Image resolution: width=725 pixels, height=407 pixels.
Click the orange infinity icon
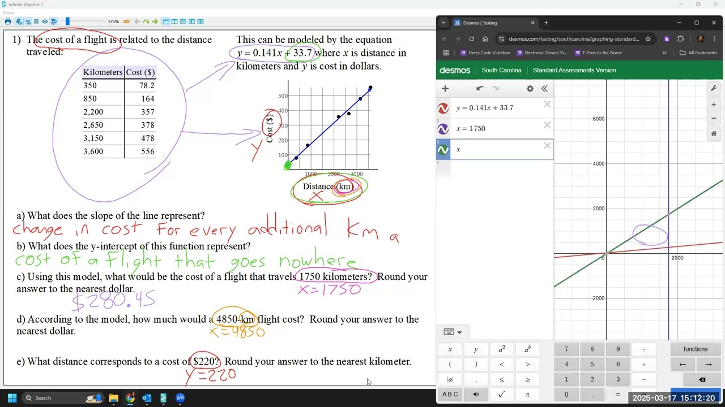[x=126, y=21]
